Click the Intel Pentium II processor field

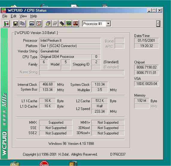(x=70, y=41)
